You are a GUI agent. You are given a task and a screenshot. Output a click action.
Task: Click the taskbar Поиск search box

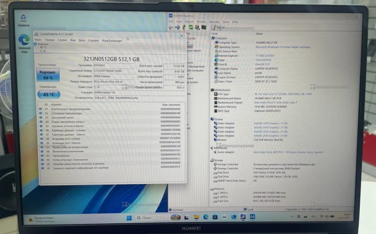(x=144, y=218)
